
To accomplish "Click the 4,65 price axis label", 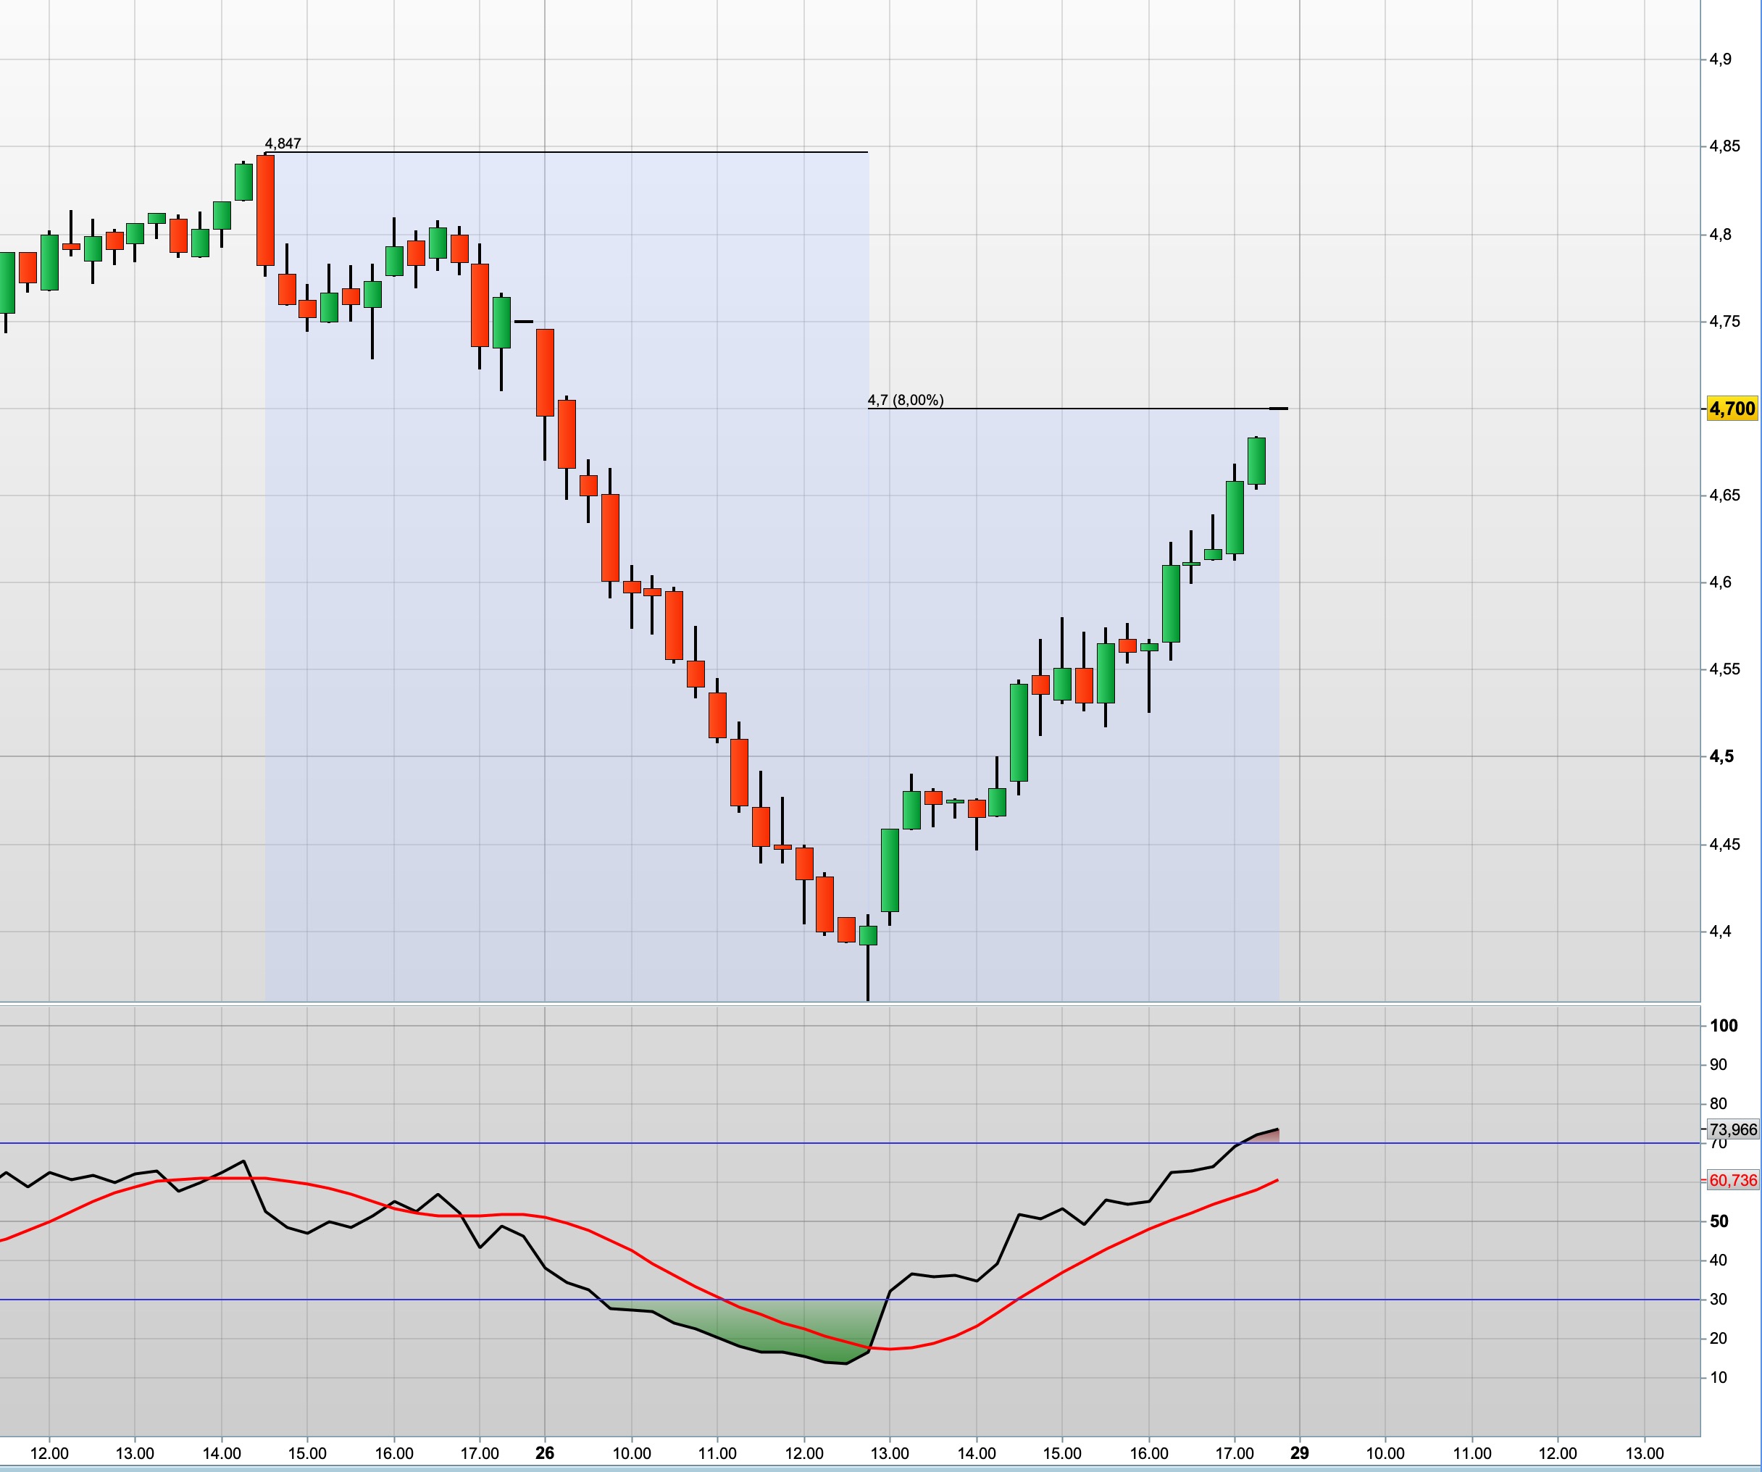I will click(1724, 495).
